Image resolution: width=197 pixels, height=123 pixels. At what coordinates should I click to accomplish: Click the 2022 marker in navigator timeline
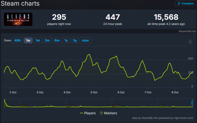(x=24, y=106)
